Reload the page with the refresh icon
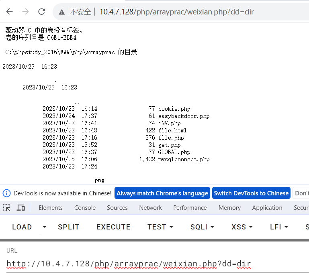 click(41, 12)
